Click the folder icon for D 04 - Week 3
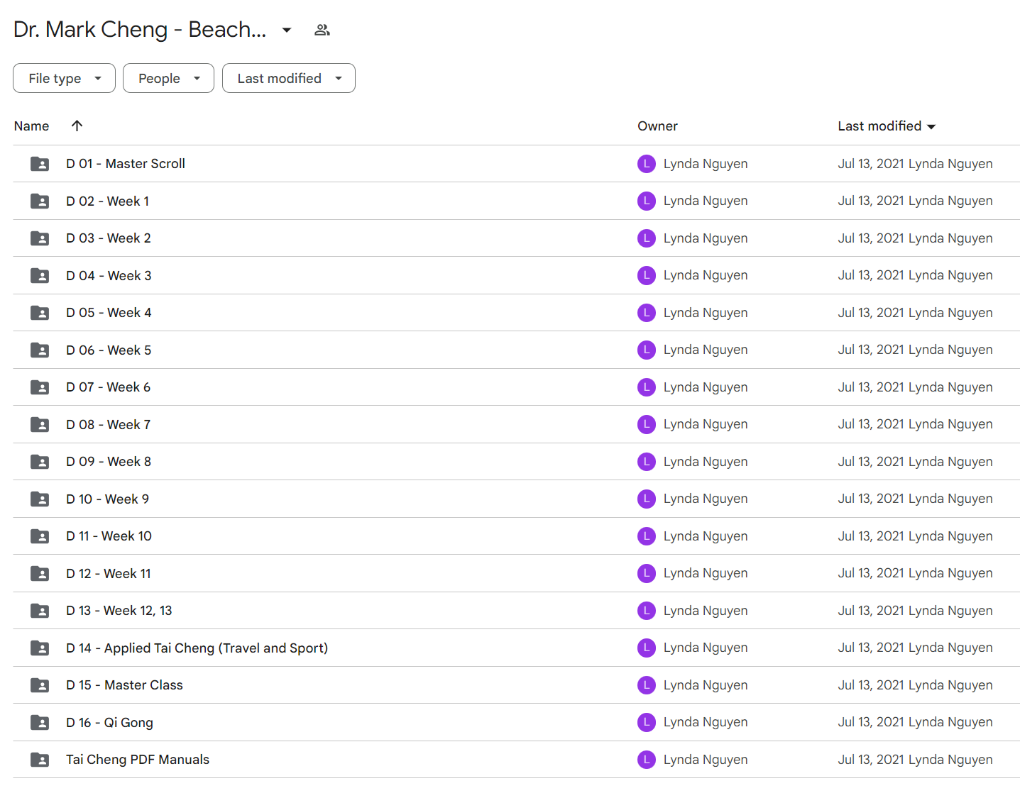Image resolution: width=1020 pixels, height=798 pixels. coord(40,276)
